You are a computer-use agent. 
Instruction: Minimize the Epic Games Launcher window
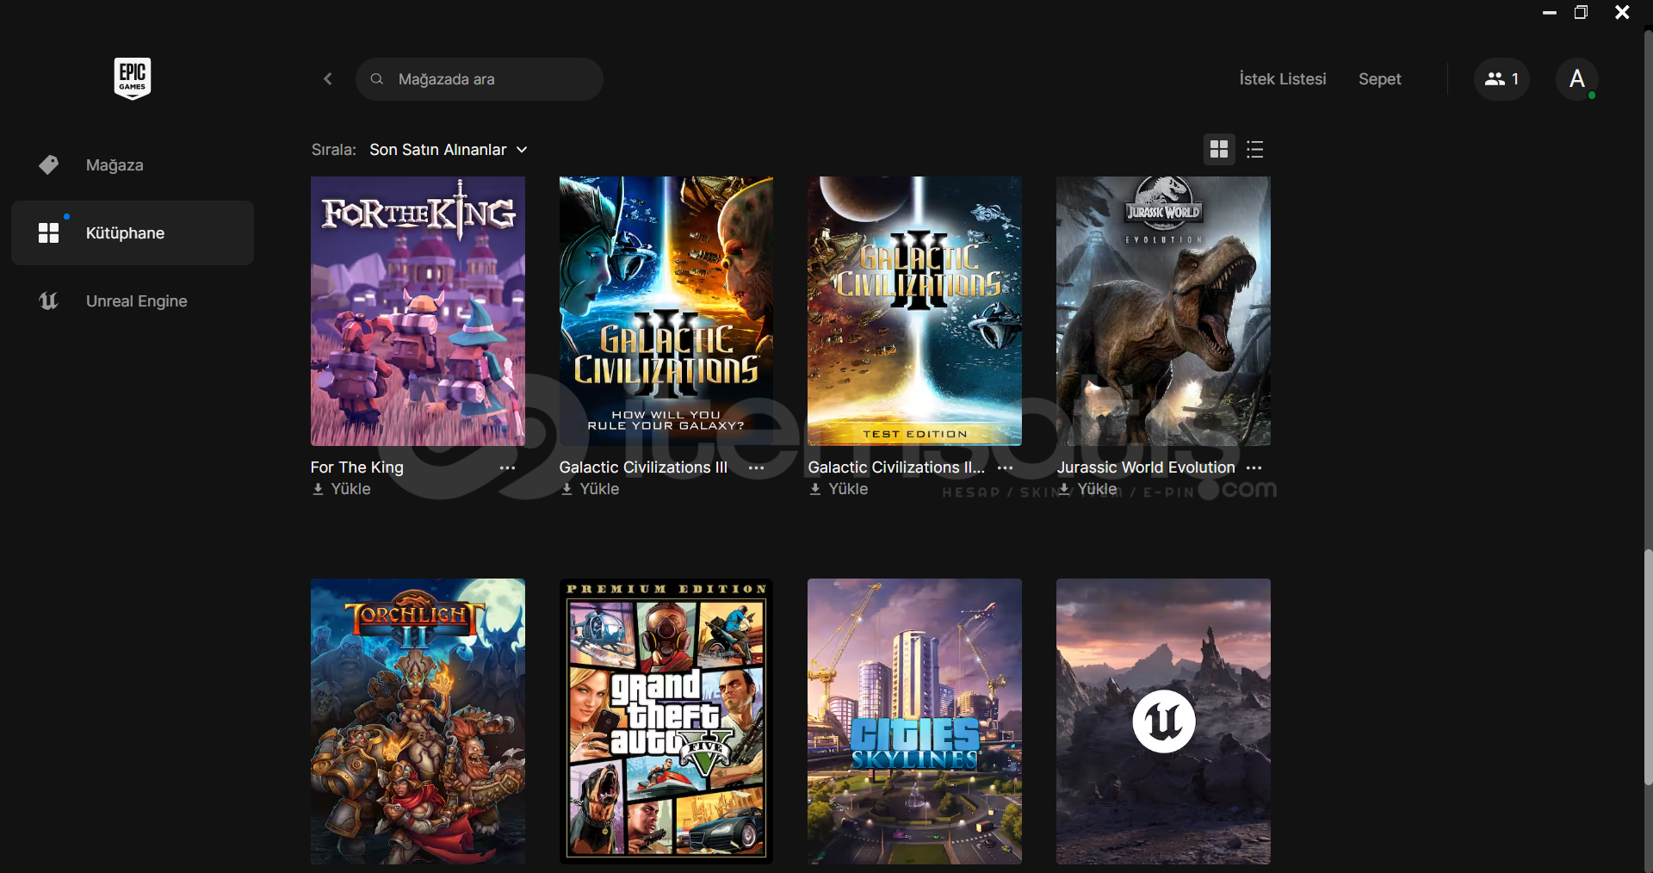[1550, 12]
